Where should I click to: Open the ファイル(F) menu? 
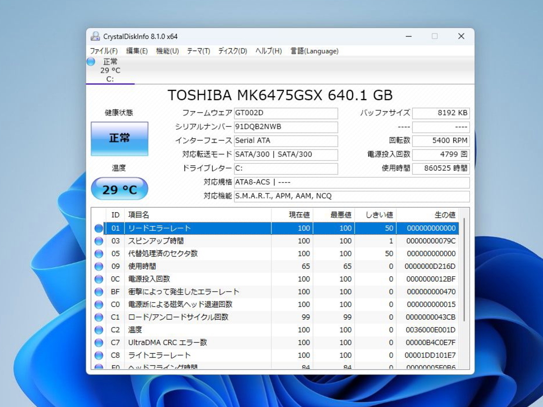click(104, 51)
